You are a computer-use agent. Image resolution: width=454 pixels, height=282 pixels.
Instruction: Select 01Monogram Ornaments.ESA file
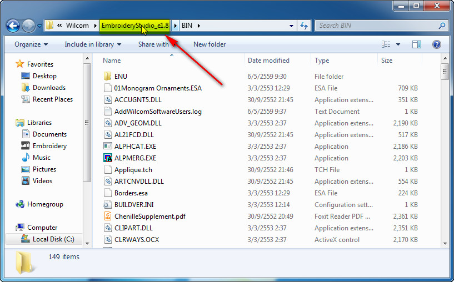(x=152, y=88)
